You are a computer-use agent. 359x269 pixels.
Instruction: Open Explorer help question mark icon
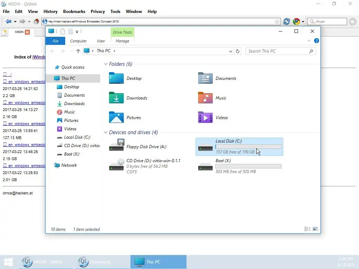click(x=317, y=41)
